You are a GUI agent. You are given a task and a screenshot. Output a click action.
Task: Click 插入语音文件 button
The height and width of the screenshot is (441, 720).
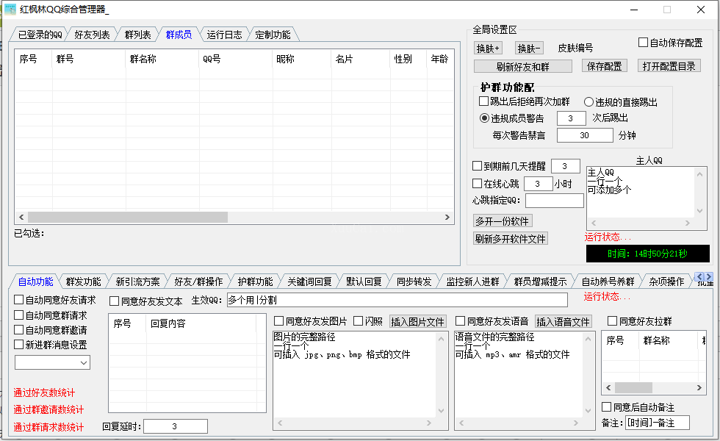(x=563, y=321)
